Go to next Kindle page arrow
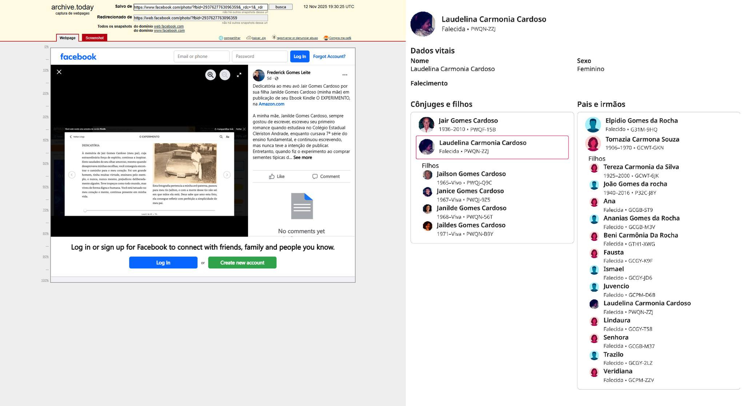745x406 pixels. (x=227, y=175)
